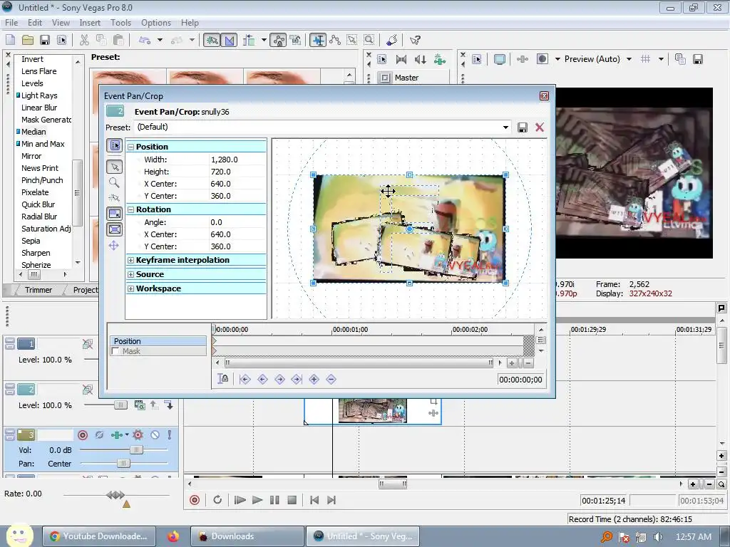Viewport: 730px width, 547px height.
Task: Click Delete Keyframe diamond minus button
Action: (x=331, y=380)
